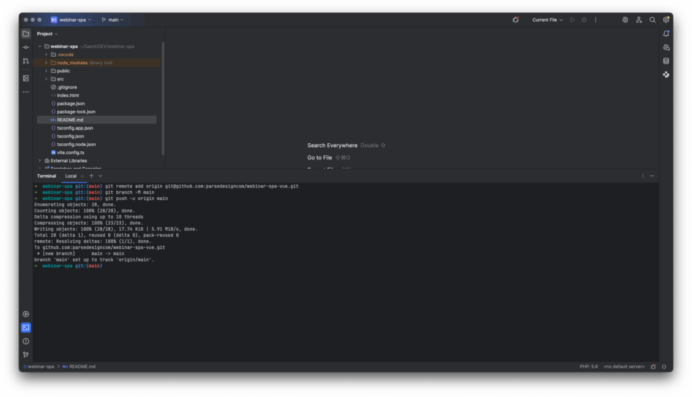The image size is (692, 397).
Task: Click the PHP: 5.6 status bar label
Action: point(589,367)
